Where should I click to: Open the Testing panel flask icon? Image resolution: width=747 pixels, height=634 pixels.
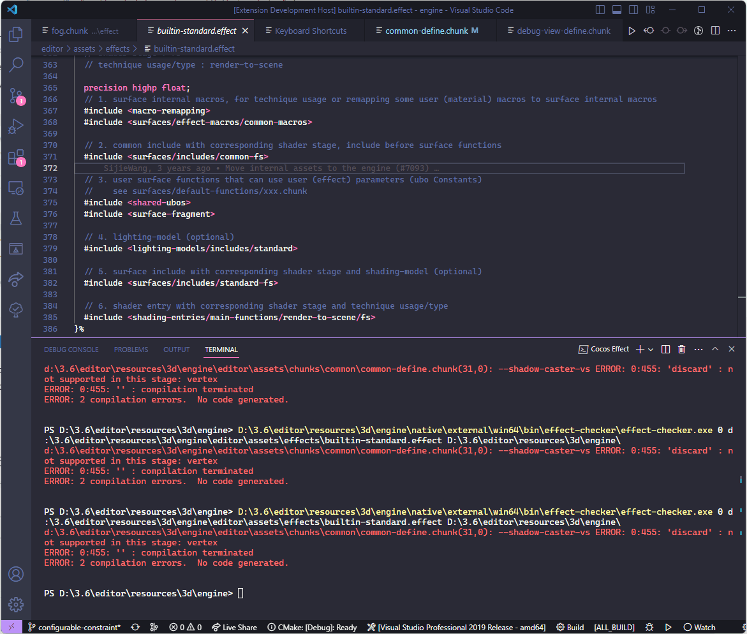(x=16, y=217)
